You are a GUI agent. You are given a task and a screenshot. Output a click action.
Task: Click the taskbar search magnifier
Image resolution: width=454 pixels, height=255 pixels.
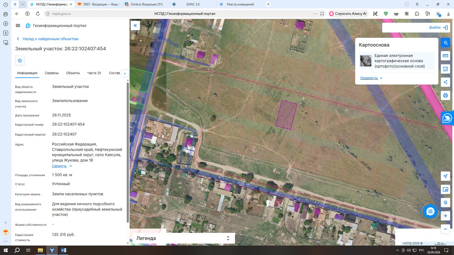tap(17, 250)
